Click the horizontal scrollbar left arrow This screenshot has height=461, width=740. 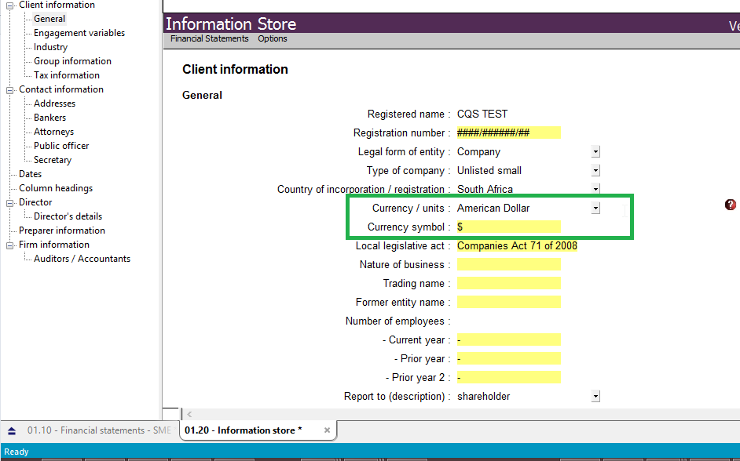click(x=189, y=414)
